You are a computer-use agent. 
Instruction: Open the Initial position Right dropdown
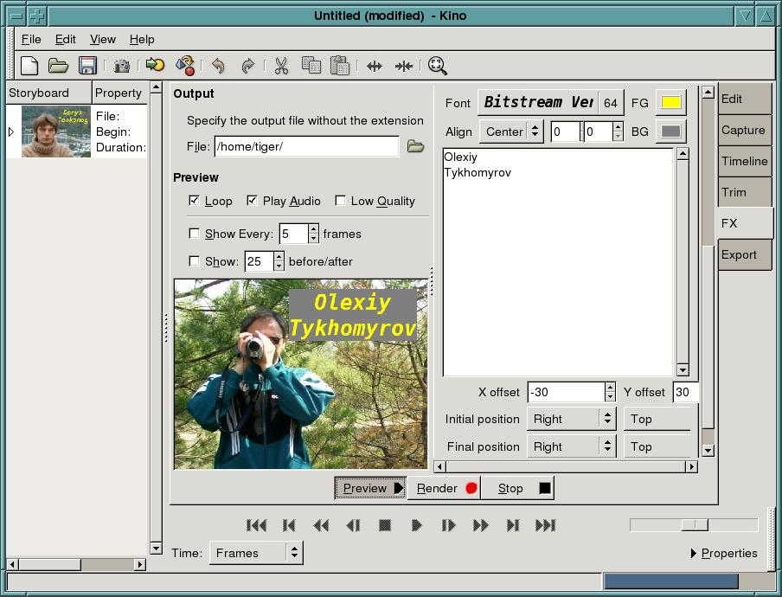pos(571,419)
